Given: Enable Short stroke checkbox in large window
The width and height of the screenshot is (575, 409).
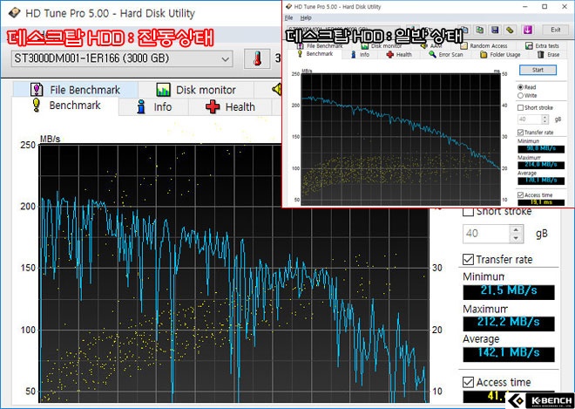Looking at the screenshot, I should coord(469,211).
